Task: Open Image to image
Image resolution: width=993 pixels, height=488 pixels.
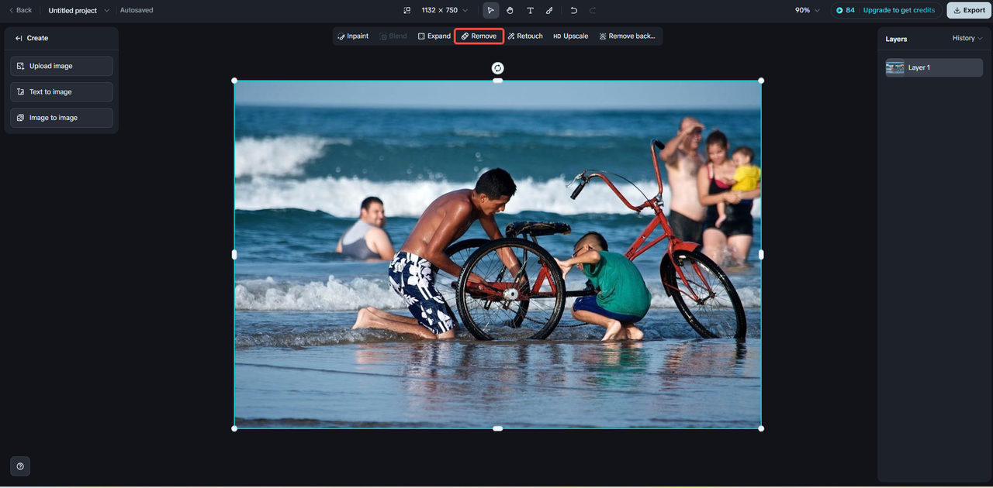Action: pos(61,118)
